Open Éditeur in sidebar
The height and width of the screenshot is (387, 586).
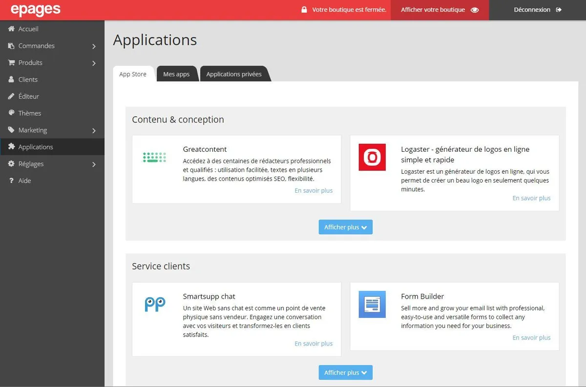coord(52,96)
